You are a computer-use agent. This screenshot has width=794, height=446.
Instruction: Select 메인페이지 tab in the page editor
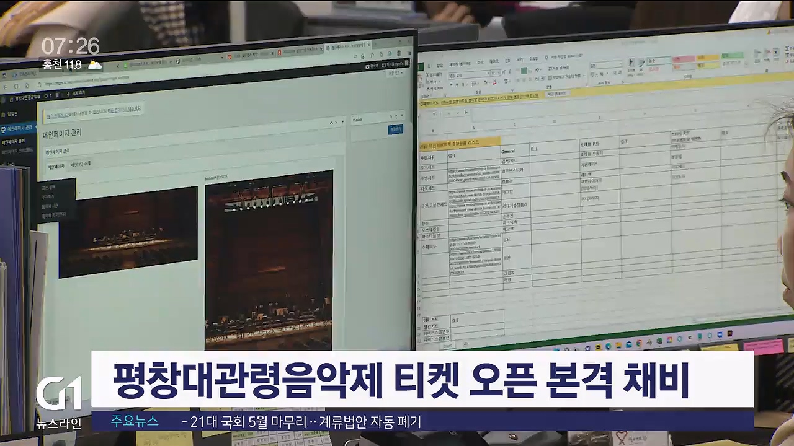point(56,167)
